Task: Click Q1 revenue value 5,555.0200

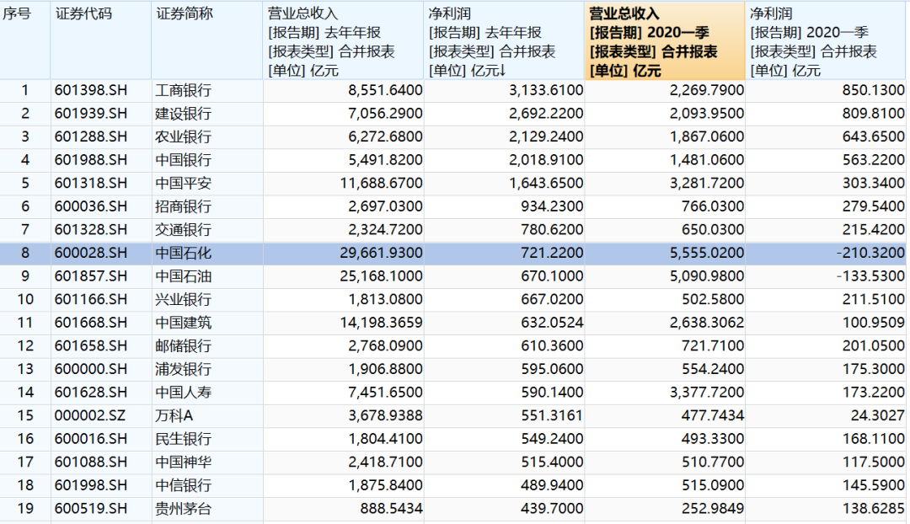Action: [707, 253]
